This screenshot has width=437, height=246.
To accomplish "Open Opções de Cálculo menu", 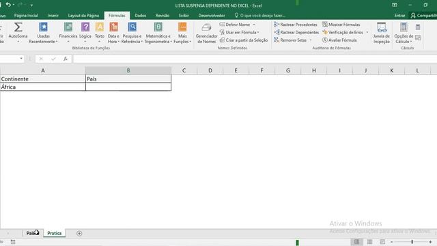I will coord(404,33).
